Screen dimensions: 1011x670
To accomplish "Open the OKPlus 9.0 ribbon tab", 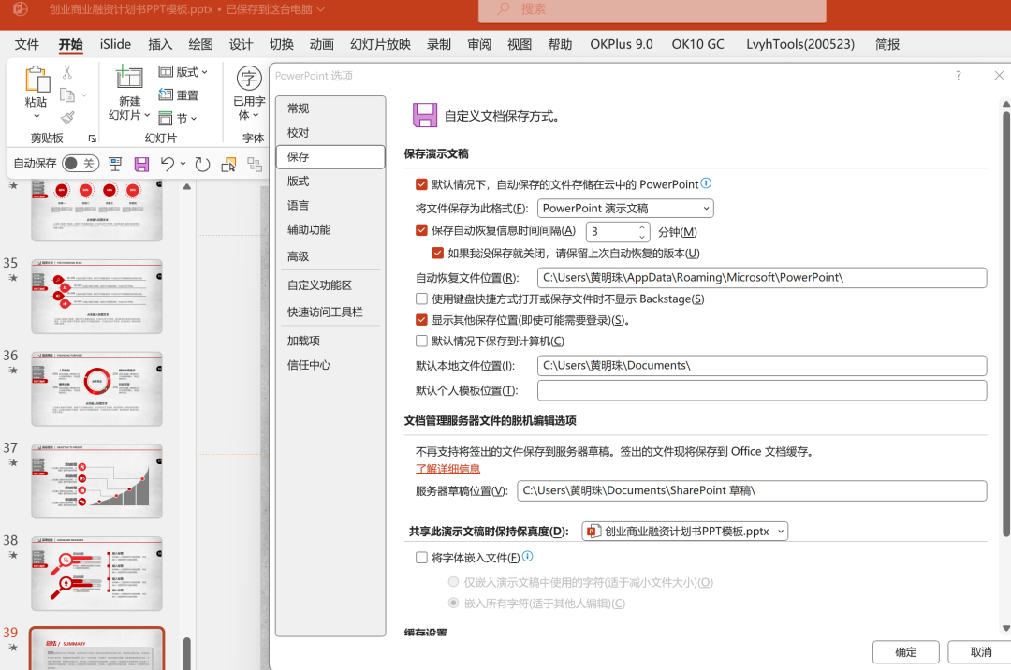I will coord(622,44).
